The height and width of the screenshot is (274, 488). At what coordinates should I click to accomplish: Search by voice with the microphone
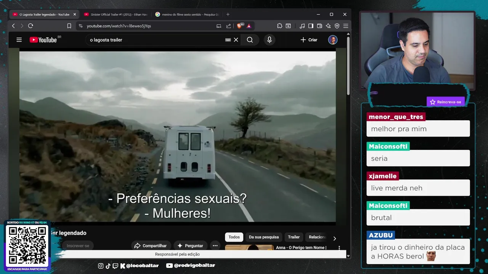(270, 40)
